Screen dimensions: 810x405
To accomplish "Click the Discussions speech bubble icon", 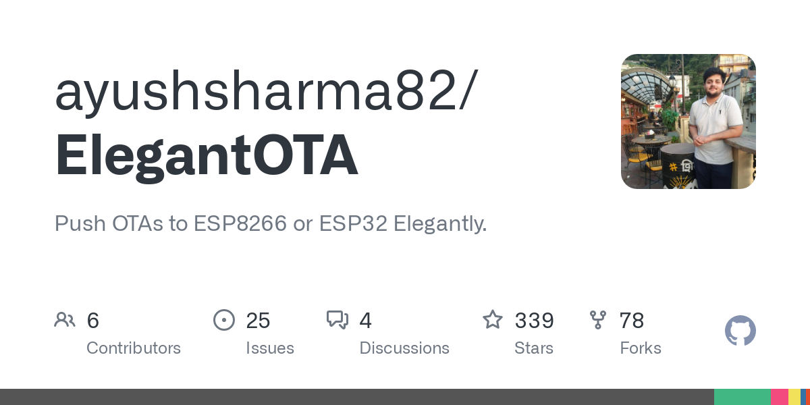I will coord(337,320).
